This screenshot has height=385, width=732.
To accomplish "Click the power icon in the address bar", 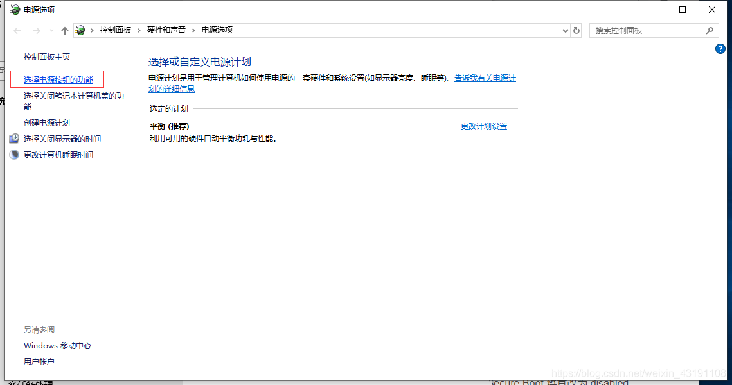I will click(x=80, y=30).
